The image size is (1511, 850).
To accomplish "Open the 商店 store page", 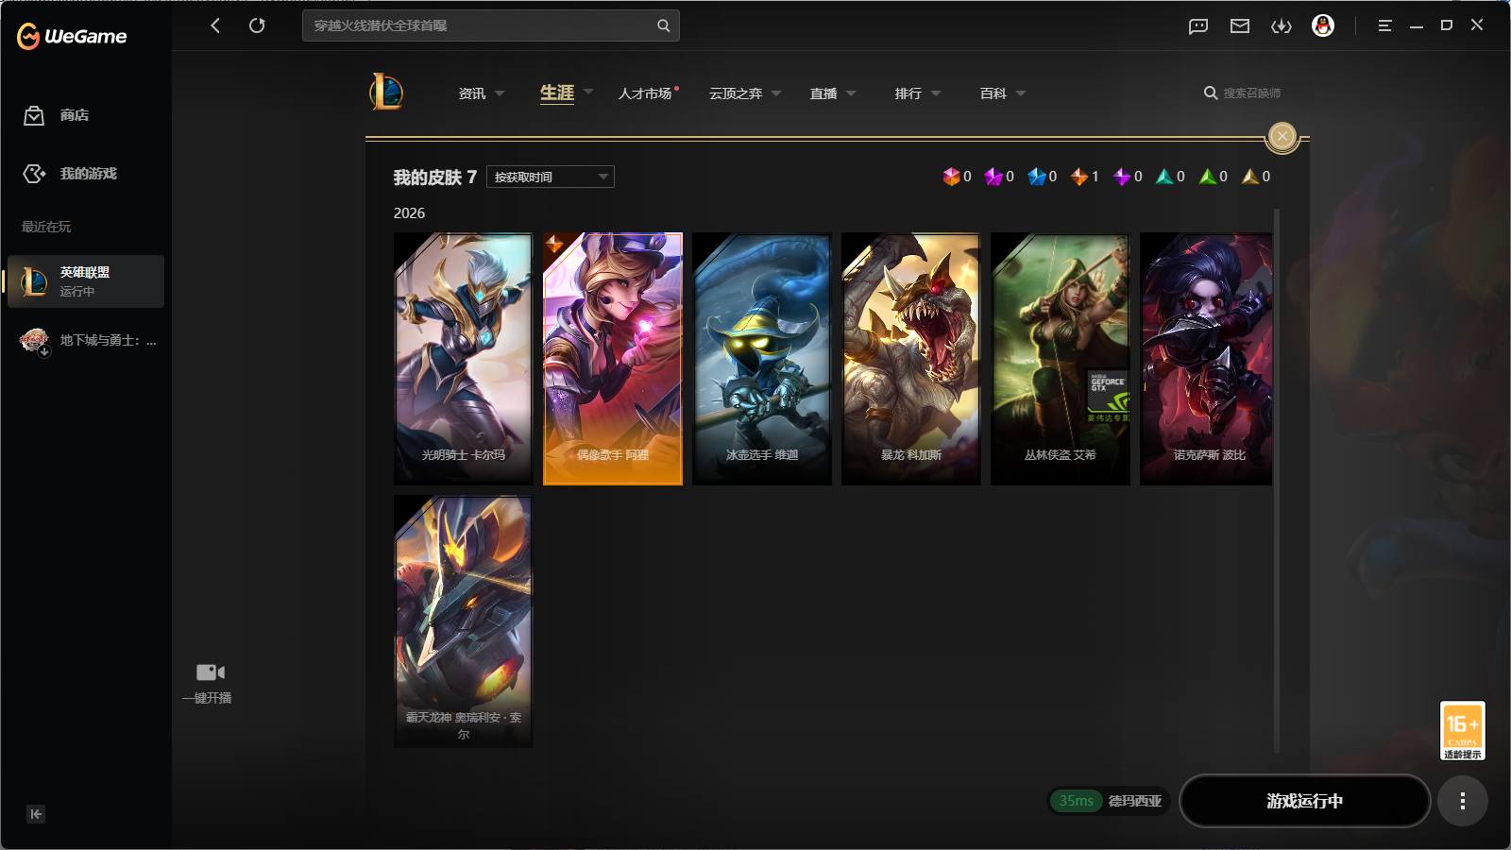I will (x=57, y=115).
